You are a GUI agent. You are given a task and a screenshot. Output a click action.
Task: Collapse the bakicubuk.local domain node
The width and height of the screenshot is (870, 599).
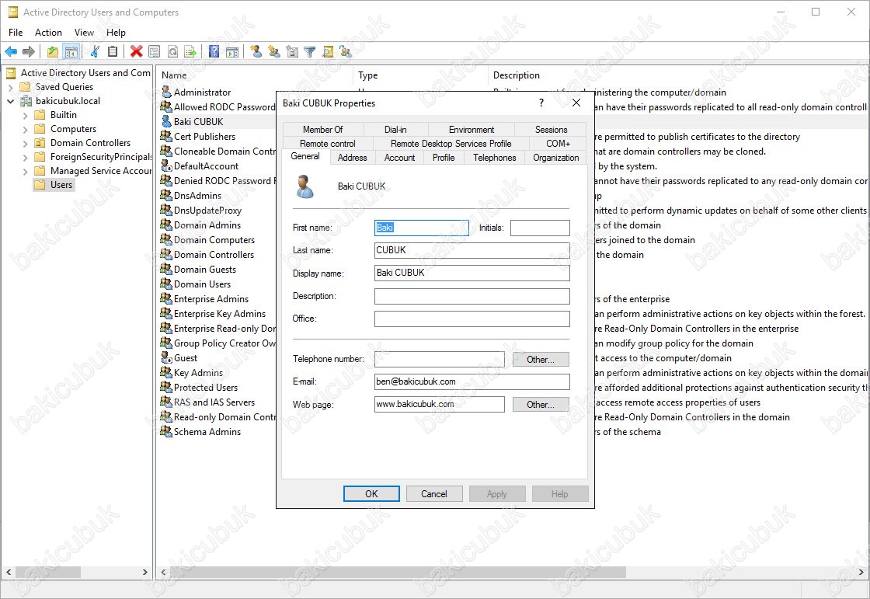pyautogui.click(x=11, y=101)
